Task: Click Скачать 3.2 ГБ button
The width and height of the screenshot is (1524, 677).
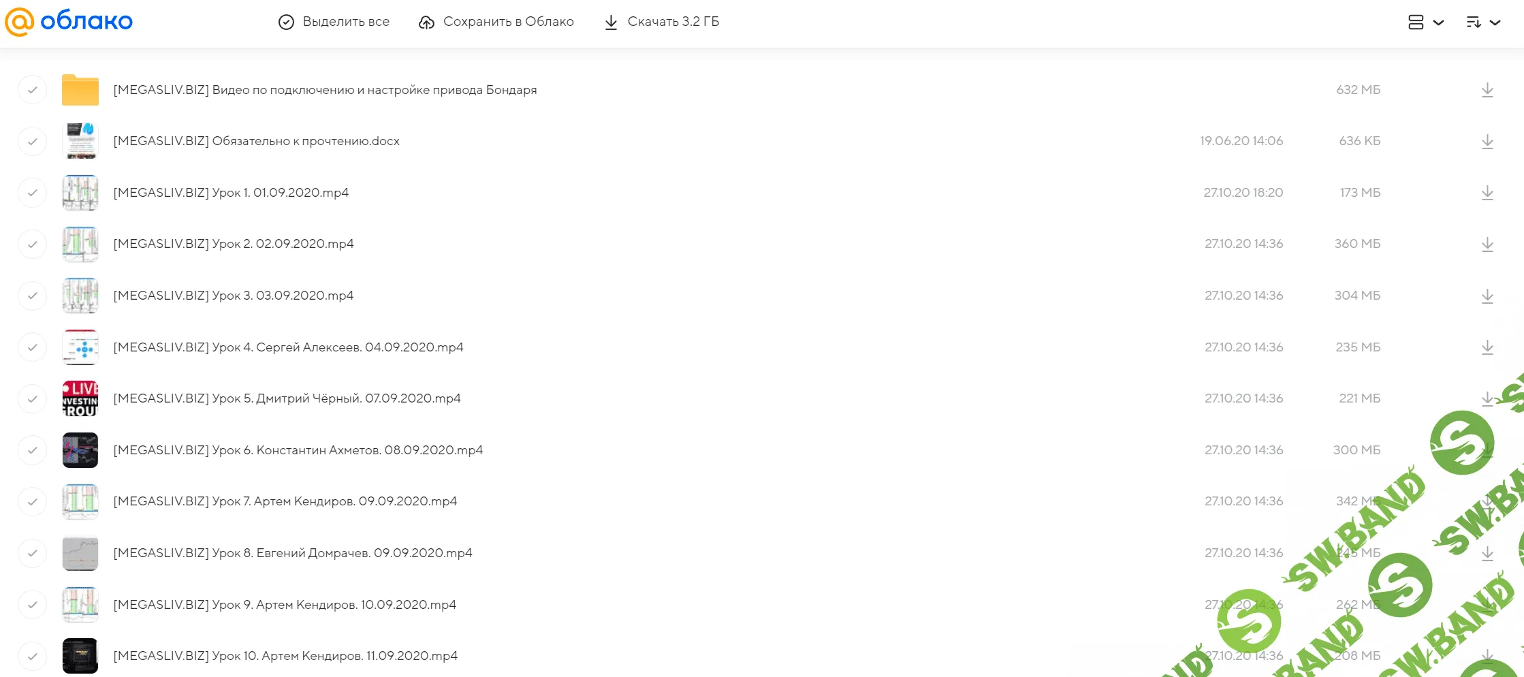Action: pyautogui.click(x=661, y=22)
